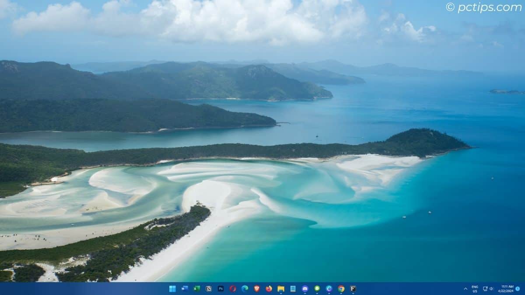Image resolution: width=525 pixels, height=295 pixels.
Task: Open Microsoft Word from the taskbar
Action: tap(185, 288)
